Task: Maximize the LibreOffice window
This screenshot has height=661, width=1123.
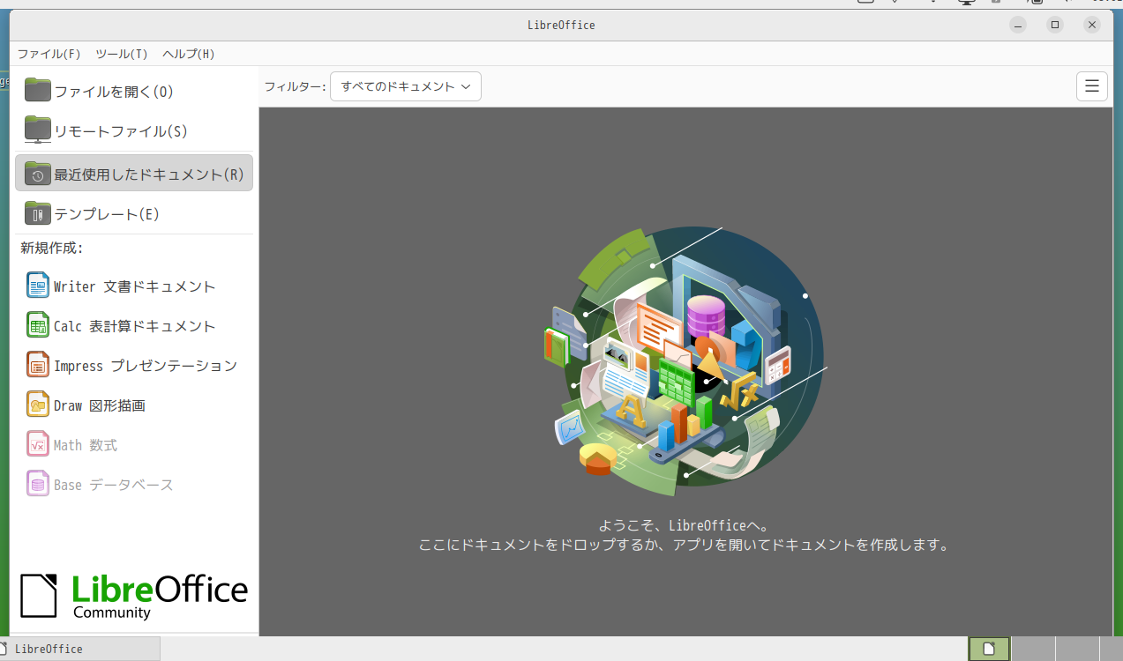Action: (1055, 25)
